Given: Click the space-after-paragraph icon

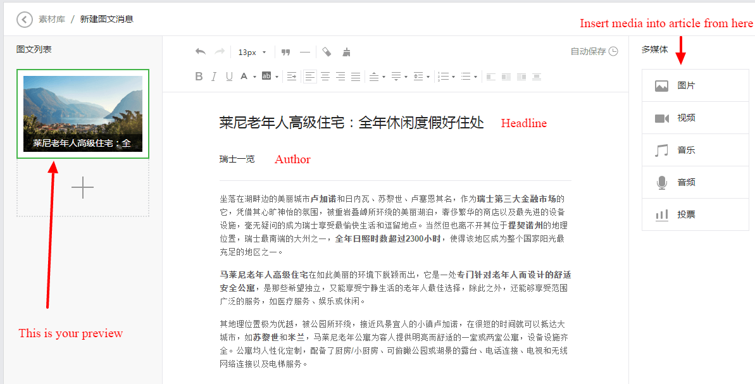Looking at the screenshot, I should click(x=396, y=76).
